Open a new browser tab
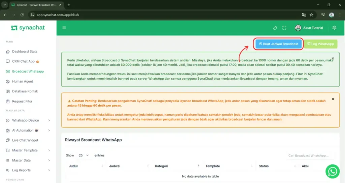 click(69, 5)
